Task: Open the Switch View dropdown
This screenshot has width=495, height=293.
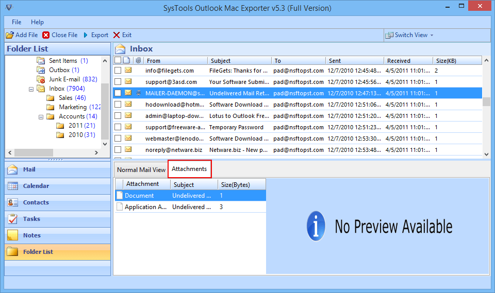Action: (x=410, y=35)
